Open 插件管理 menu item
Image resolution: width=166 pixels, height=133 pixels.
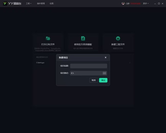coord(41,4)
